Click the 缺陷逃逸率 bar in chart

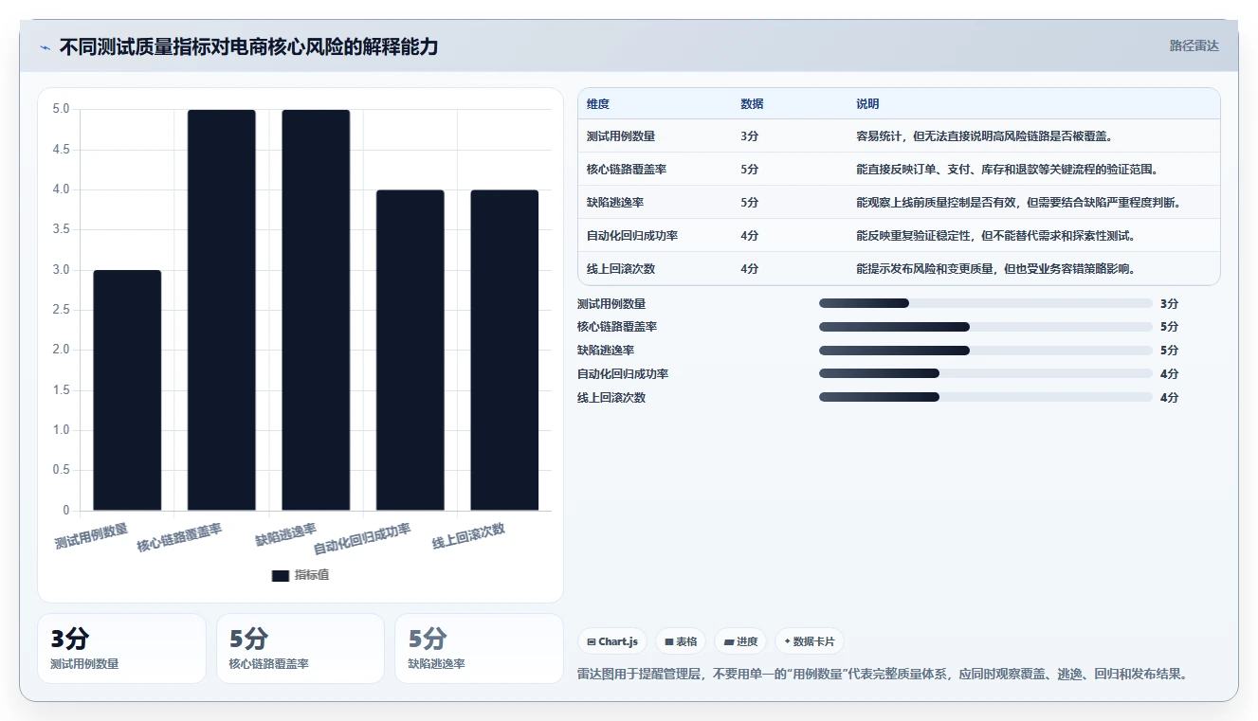pyautogui.click(x=316, y=310)
